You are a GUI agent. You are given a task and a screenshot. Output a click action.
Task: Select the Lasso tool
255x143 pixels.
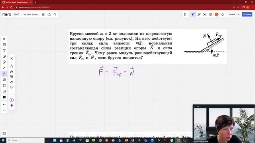click(12, 87)
